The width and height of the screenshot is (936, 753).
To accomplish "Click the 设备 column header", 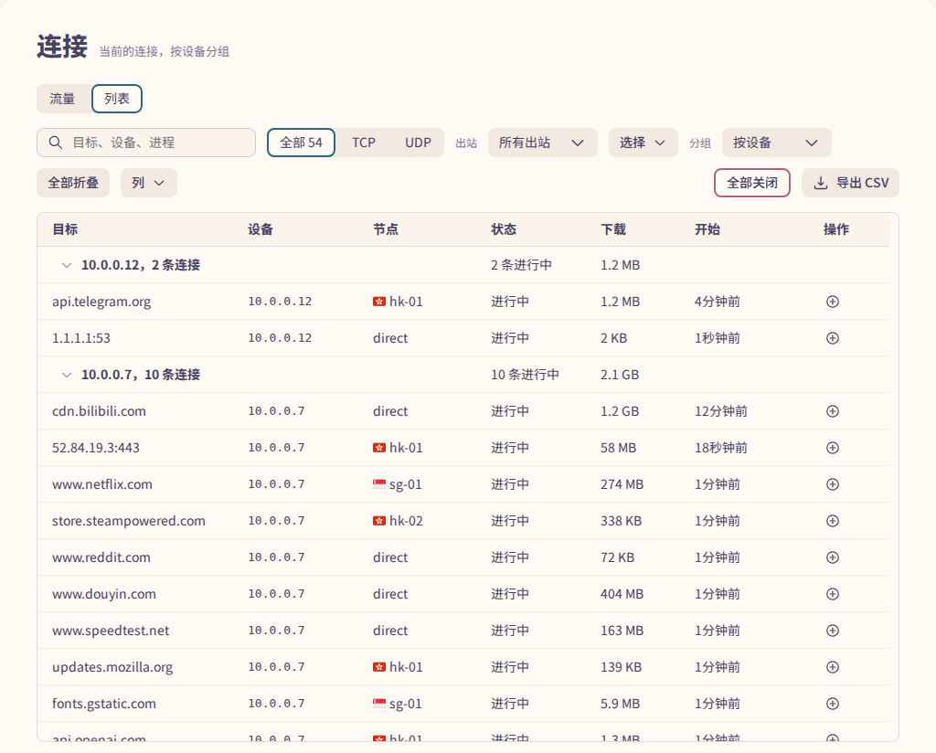I will coord(261,229).
